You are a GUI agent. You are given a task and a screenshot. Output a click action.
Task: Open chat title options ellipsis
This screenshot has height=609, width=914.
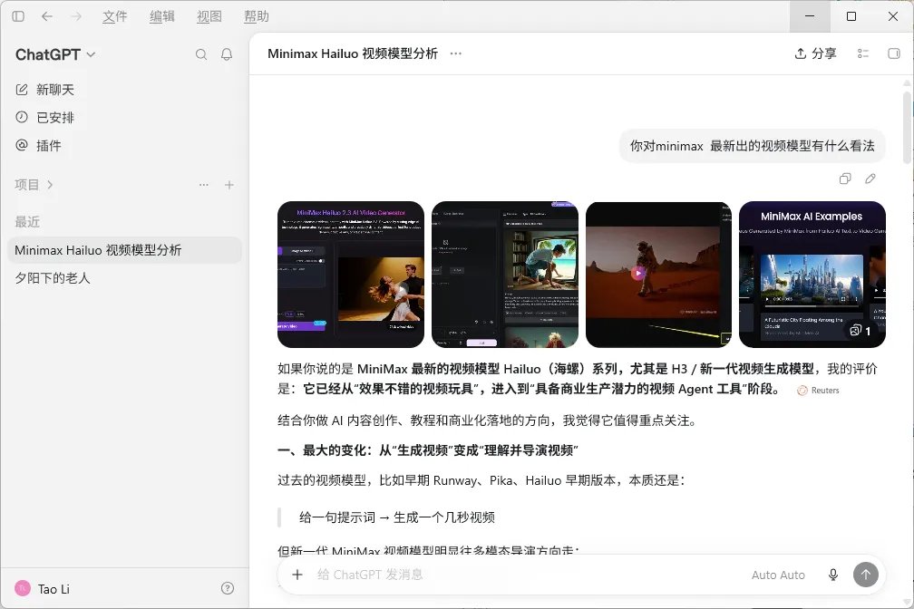(x=456, y=53)
